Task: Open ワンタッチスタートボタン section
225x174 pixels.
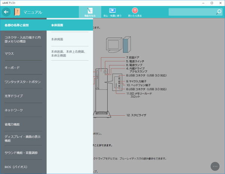Action: point(23,82)
